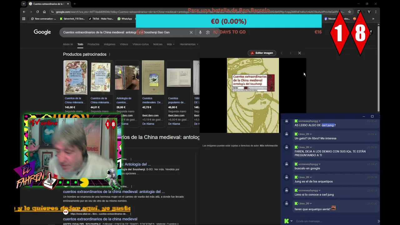Screen dimensions: 400x225
Task: Switch to the Vídeos tab
Action: [124, 44]
